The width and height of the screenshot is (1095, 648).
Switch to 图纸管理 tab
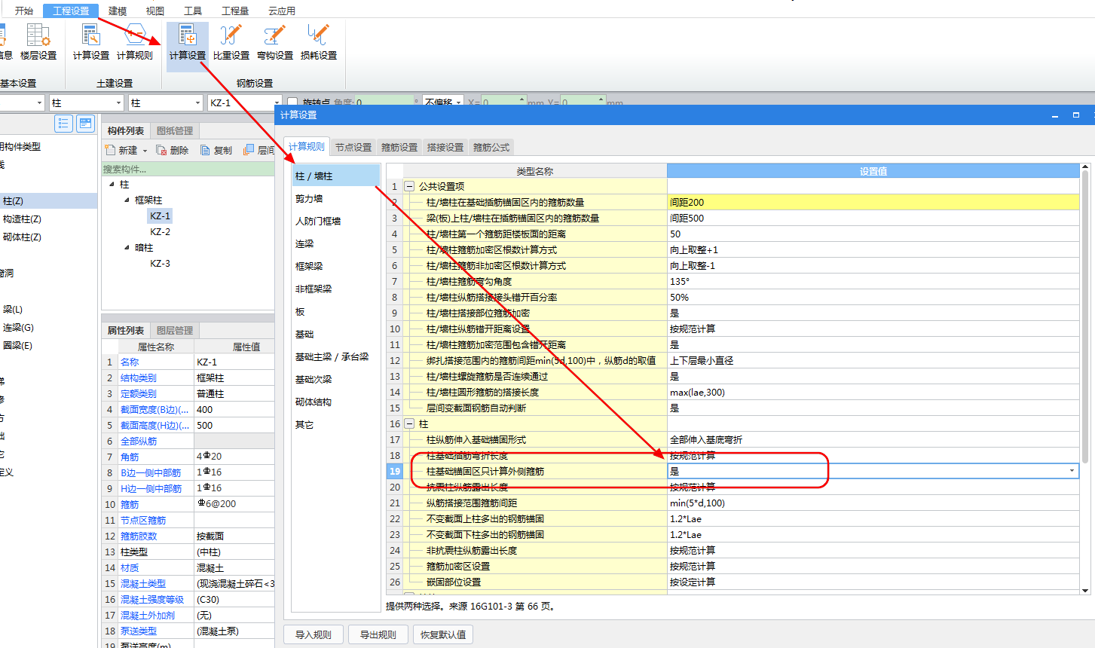175,131
